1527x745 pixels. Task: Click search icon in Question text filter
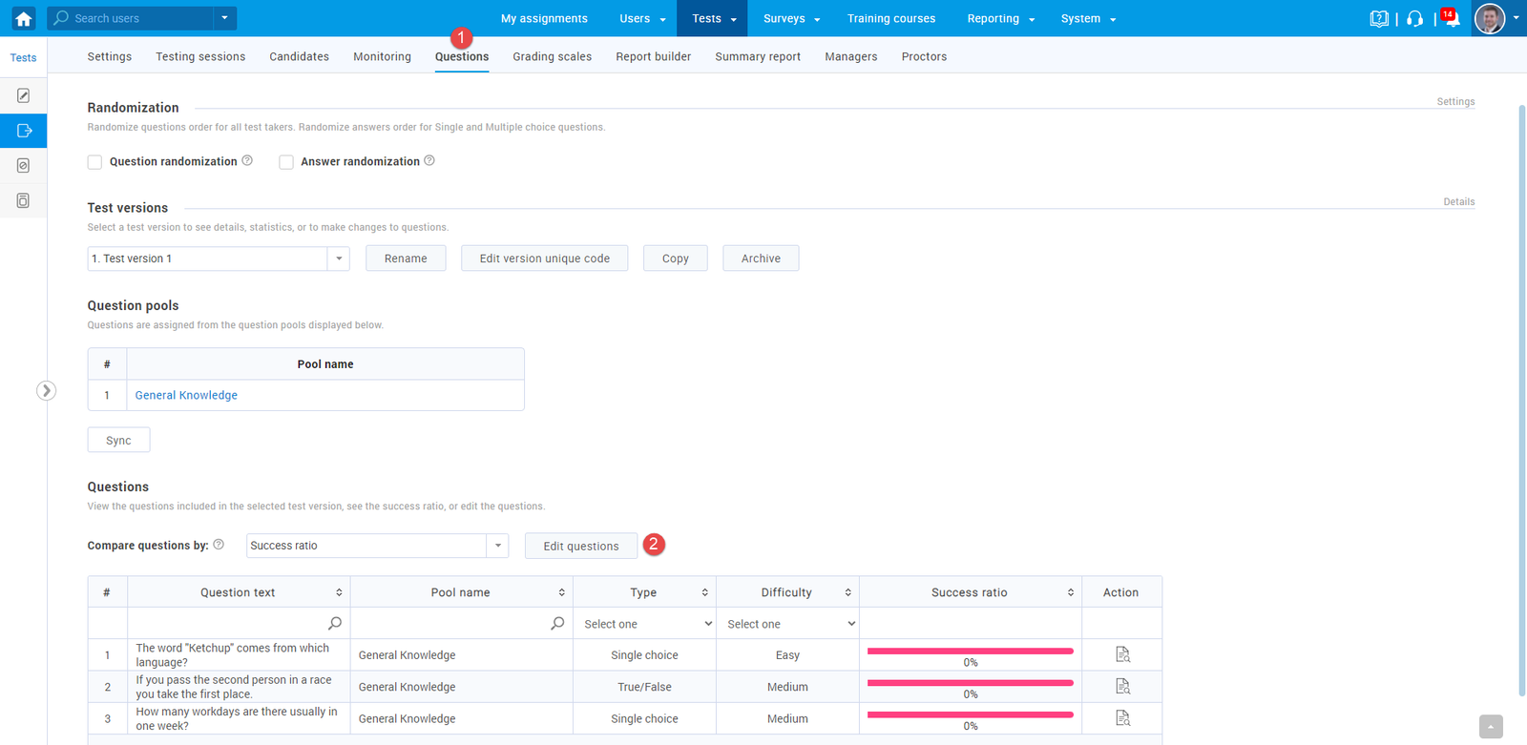[x=335, y=623]
